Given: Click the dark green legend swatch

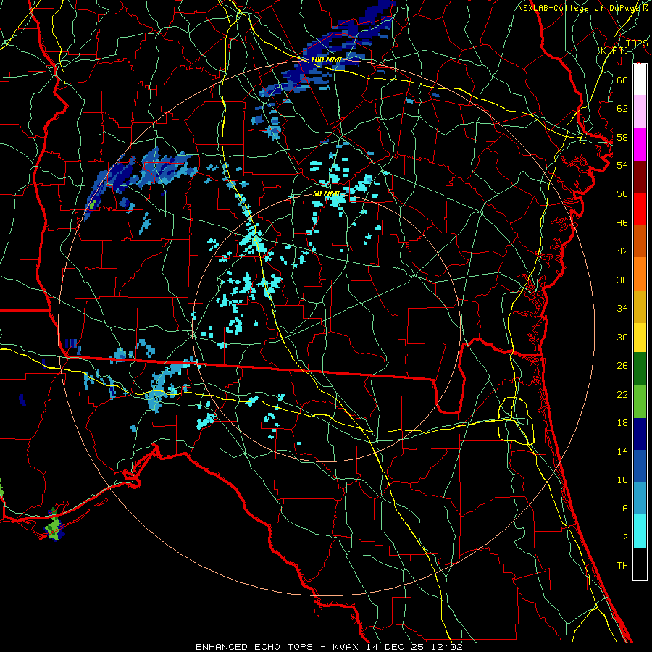Looking at the screenshot, I should click(x=640, y=369).
